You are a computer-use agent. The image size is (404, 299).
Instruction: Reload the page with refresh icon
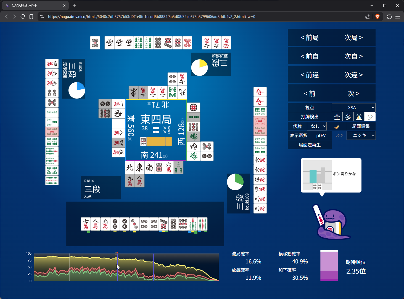coord(23,17)
